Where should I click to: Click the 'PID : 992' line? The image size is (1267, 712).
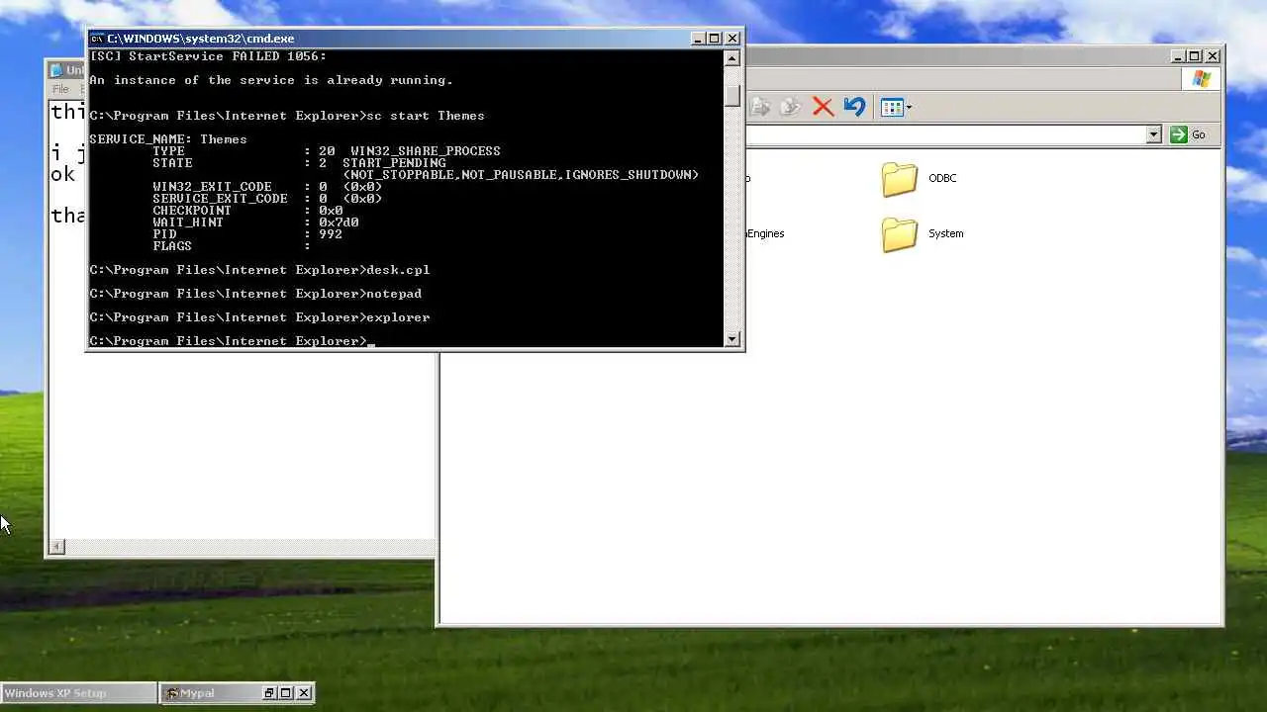[x=247, y=234]
